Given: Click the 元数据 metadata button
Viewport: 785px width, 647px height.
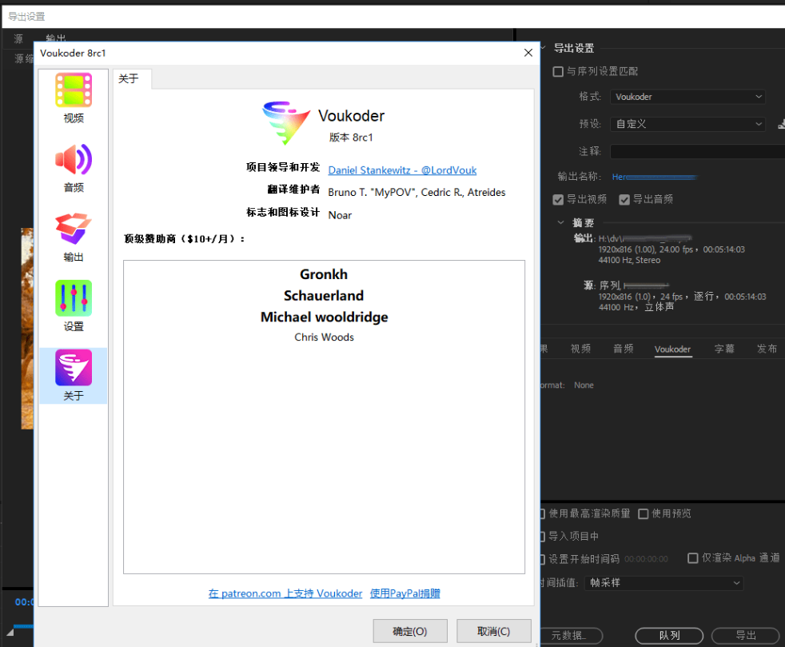Looking at the screenshot, I should click(572, 636).
